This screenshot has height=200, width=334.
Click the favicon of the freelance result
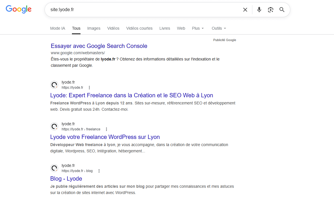pyautogui.click(x=54, y=126)
